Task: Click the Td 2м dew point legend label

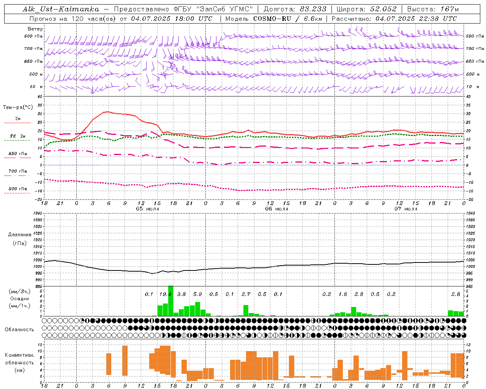Action: tap(18, 136)
